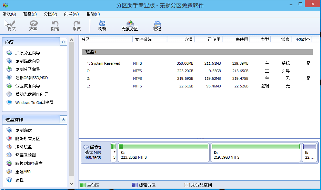Click 重建MBR operation

[x=19, y=172]
